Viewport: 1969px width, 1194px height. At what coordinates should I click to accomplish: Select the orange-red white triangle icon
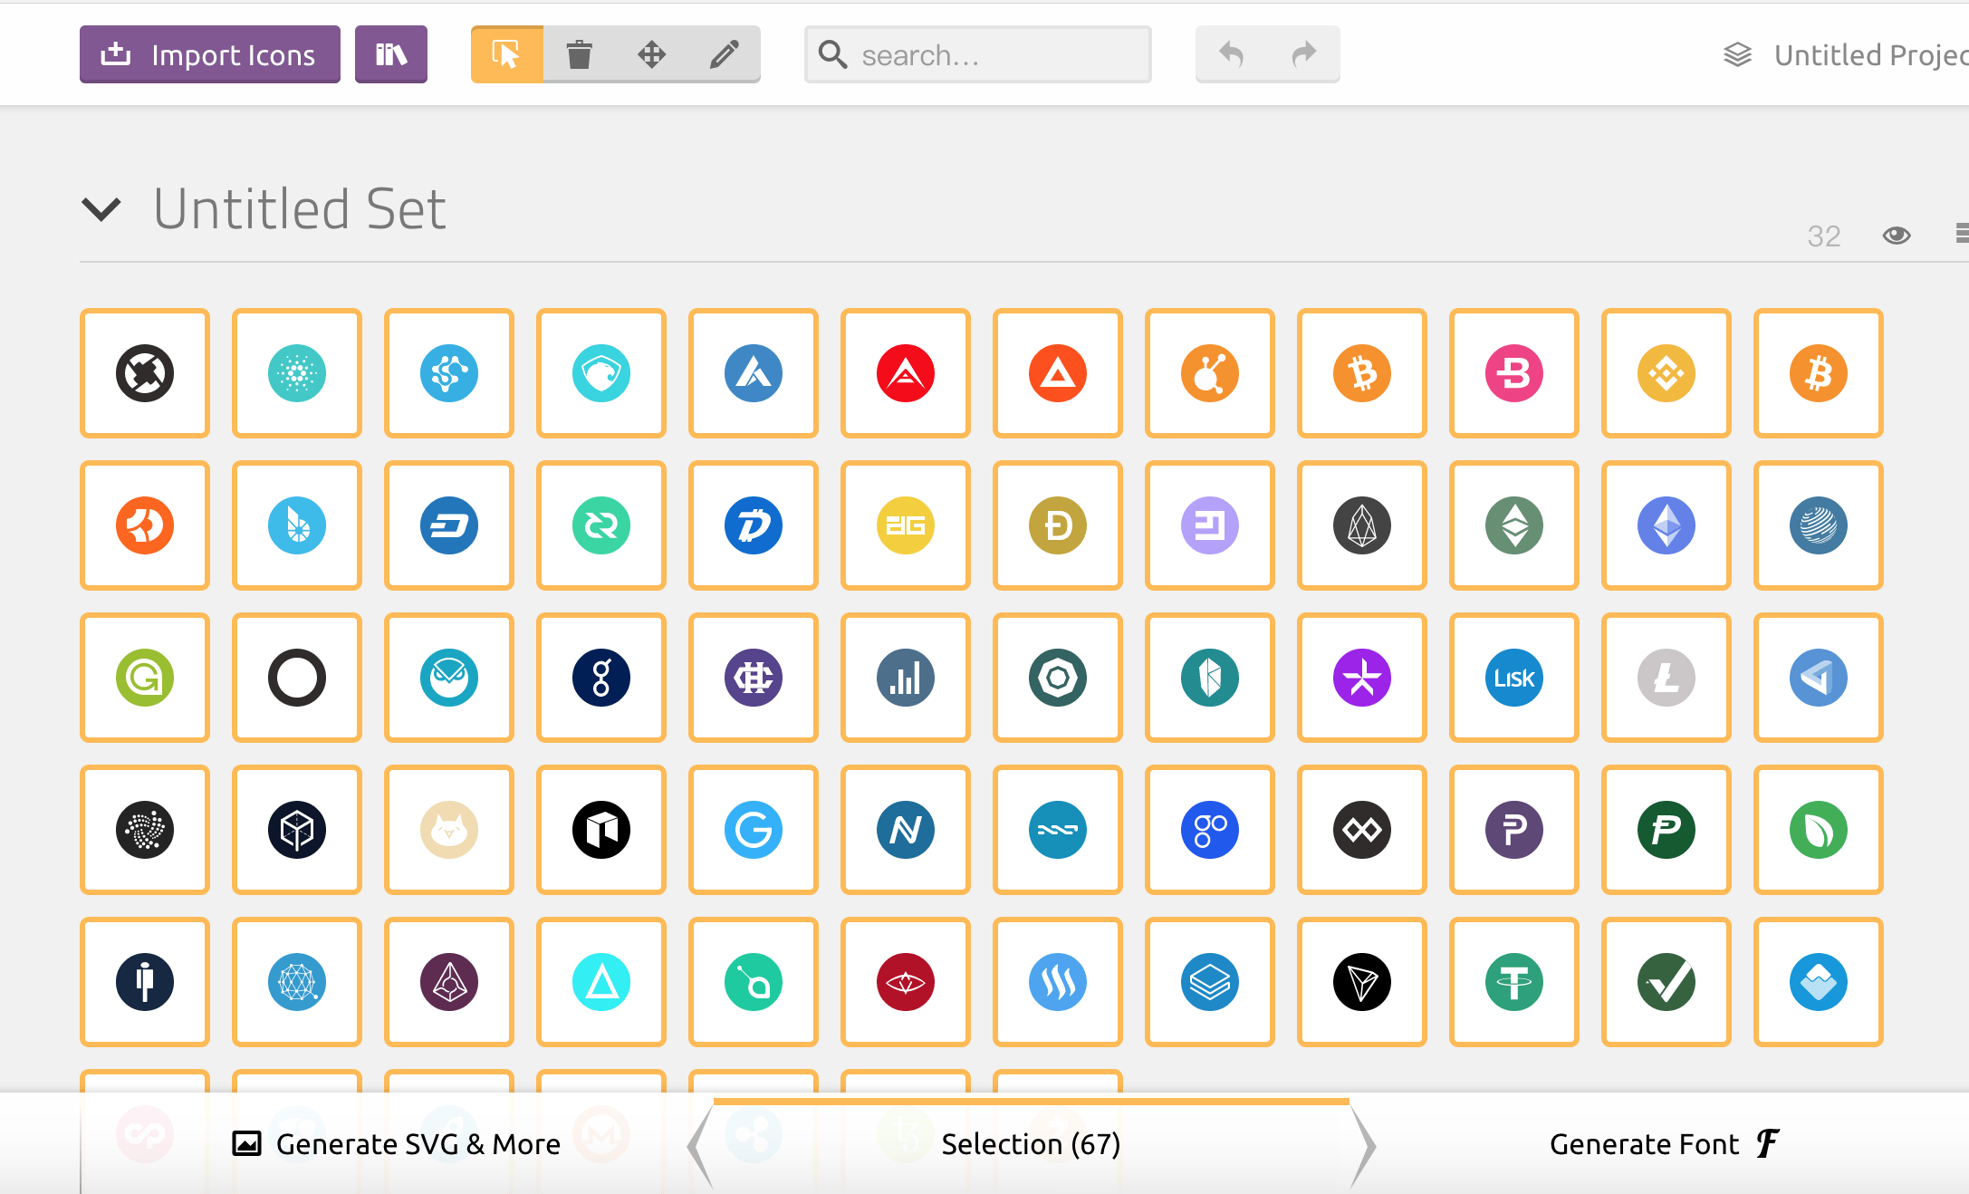[x=1058, y=373]
